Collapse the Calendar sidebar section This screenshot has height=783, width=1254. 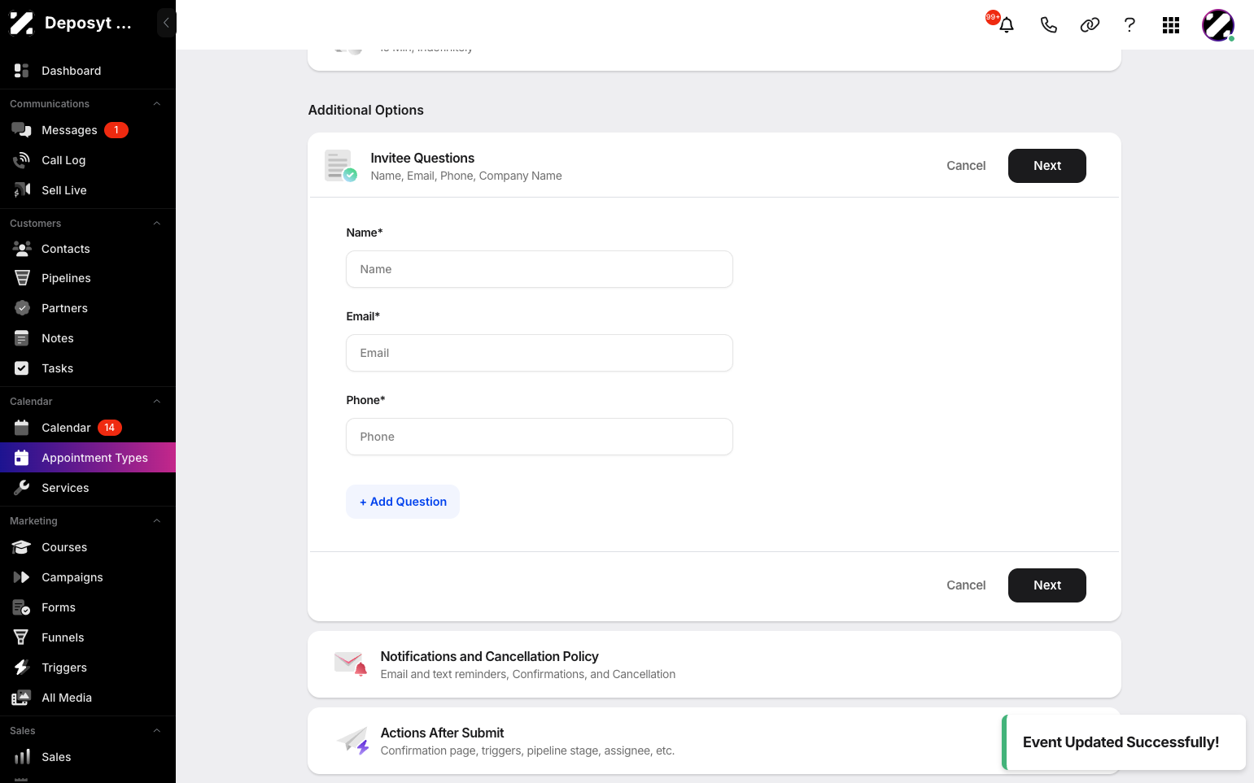(157, 402)
